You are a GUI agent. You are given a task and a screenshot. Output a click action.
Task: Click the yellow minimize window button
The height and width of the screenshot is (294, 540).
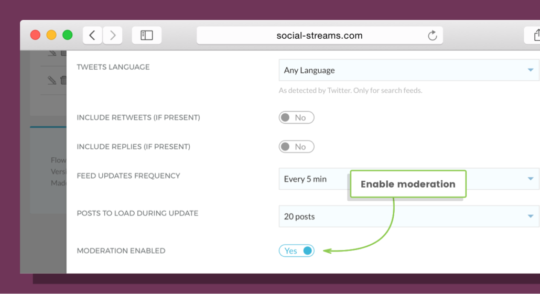pyautogui.click(x=51, y=35)
